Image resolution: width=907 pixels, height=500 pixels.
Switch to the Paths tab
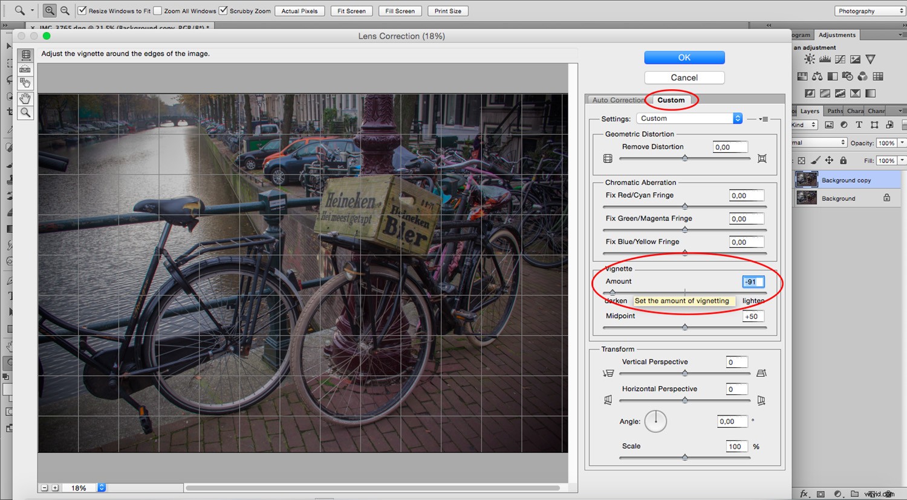[x=834, y=111]
